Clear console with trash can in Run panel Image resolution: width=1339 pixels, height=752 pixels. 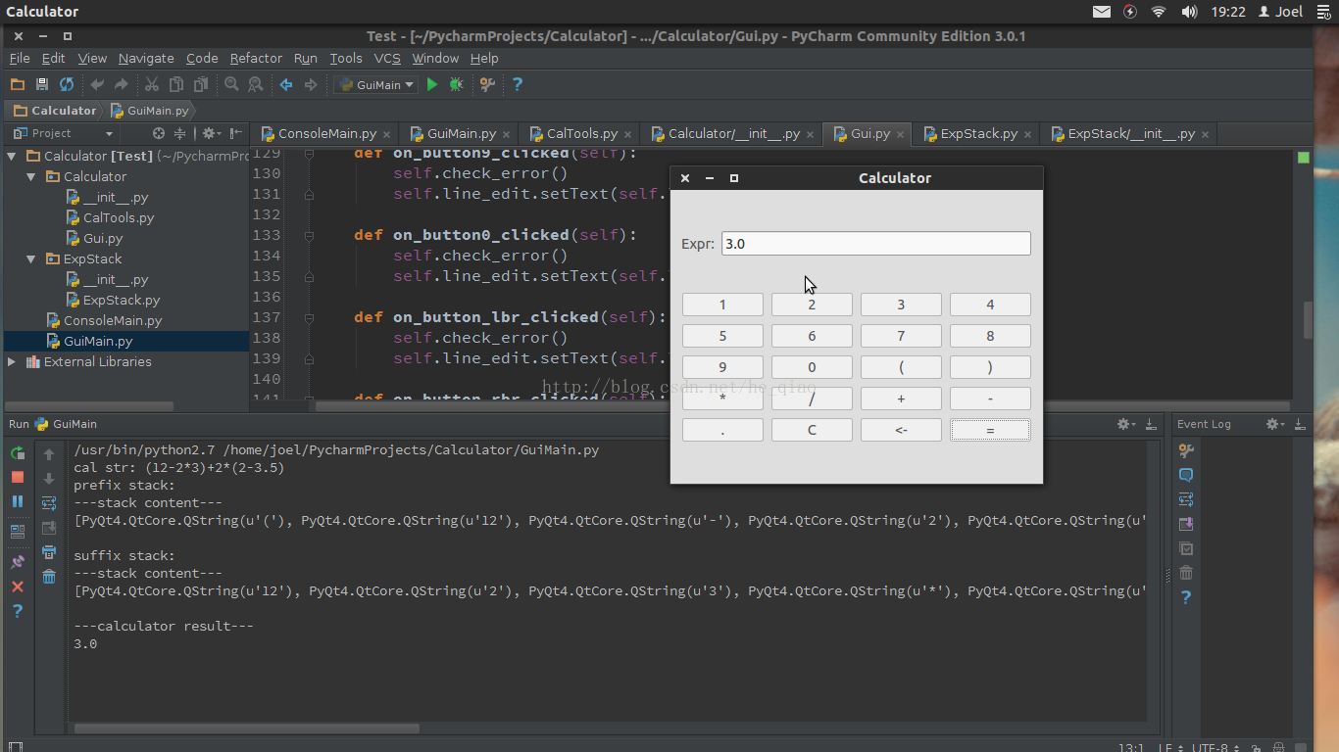point(49,577)
